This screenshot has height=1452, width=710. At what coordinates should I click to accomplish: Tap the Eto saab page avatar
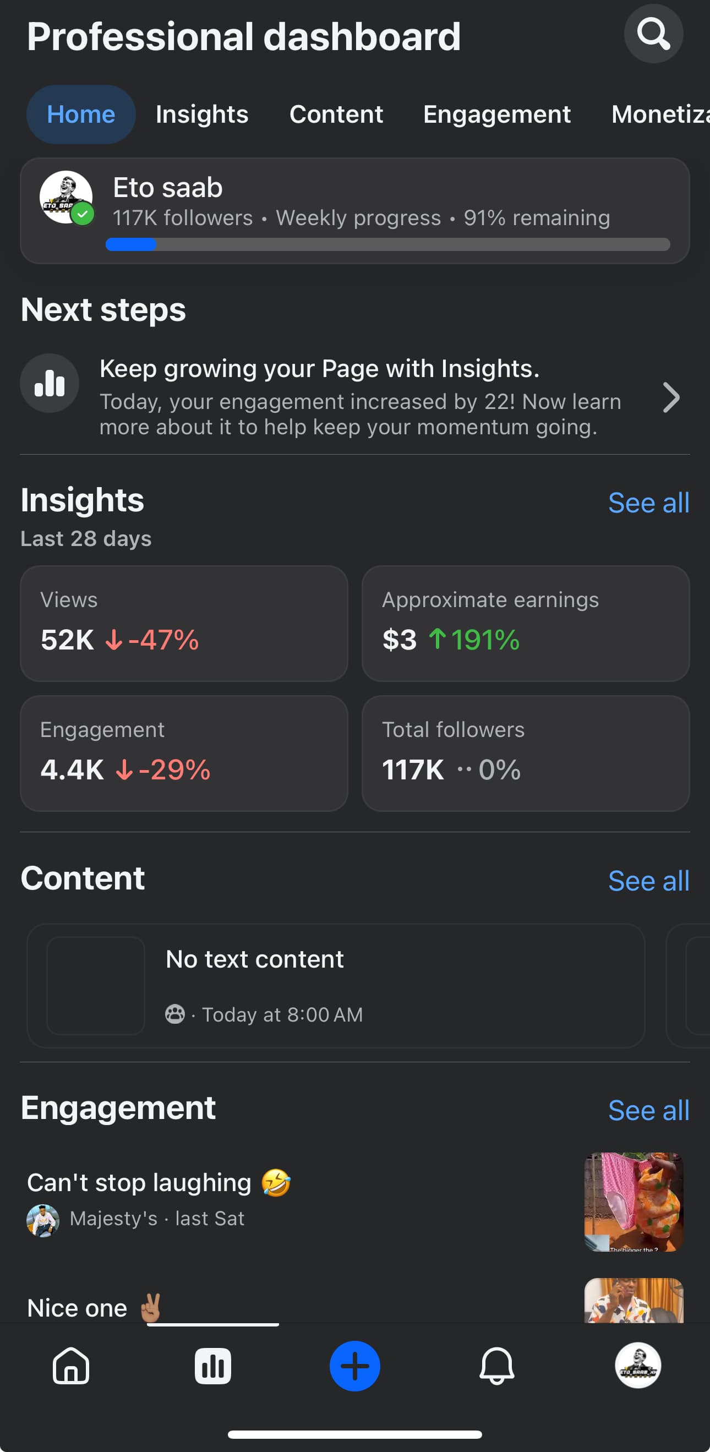[67, 198]
